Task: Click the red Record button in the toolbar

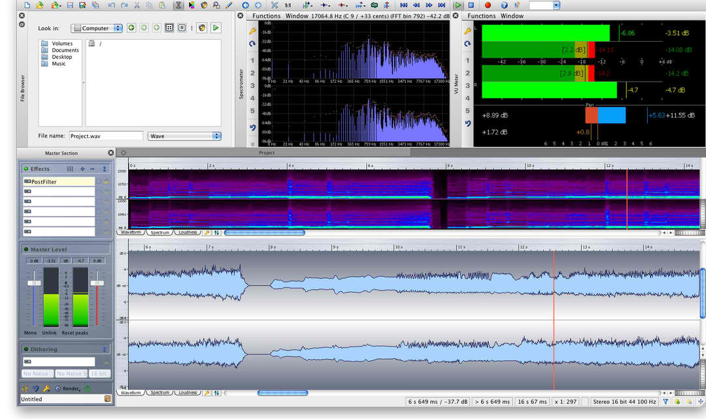Action: click(487, 5)
